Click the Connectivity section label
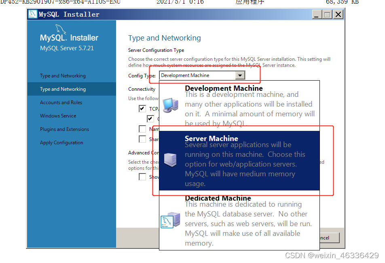 point(142,89)
